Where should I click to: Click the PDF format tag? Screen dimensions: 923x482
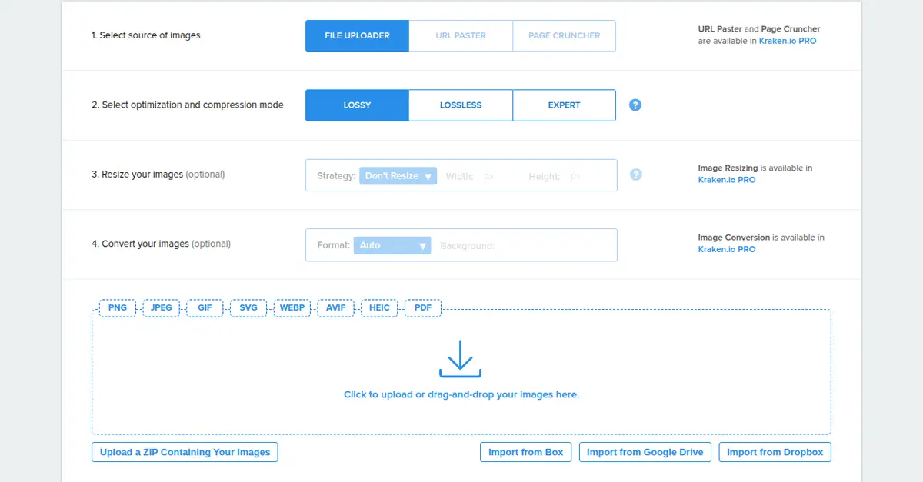[x=423, y=307]
